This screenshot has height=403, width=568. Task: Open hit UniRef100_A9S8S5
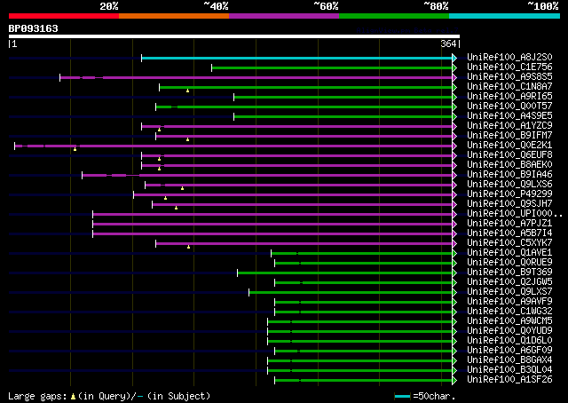point(509,77)
